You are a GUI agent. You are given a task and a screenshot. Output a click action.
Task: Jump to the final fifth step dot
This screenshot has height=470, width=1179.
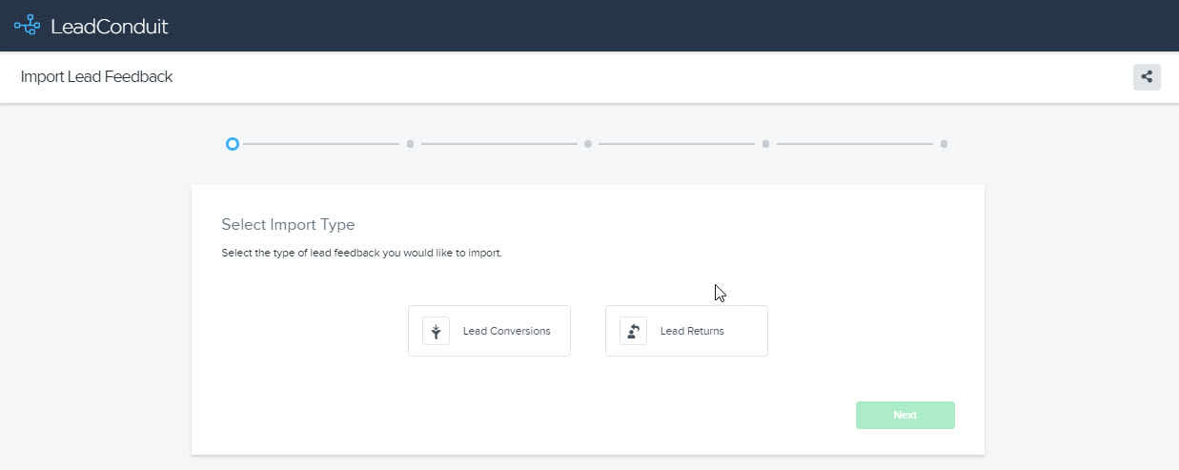point(944,144)
